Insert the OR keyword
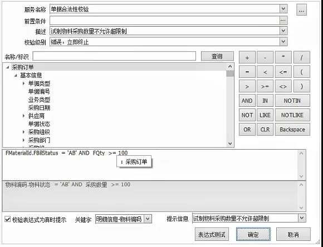The width and height of the screenshot is (323, 247). click(247, 130)
